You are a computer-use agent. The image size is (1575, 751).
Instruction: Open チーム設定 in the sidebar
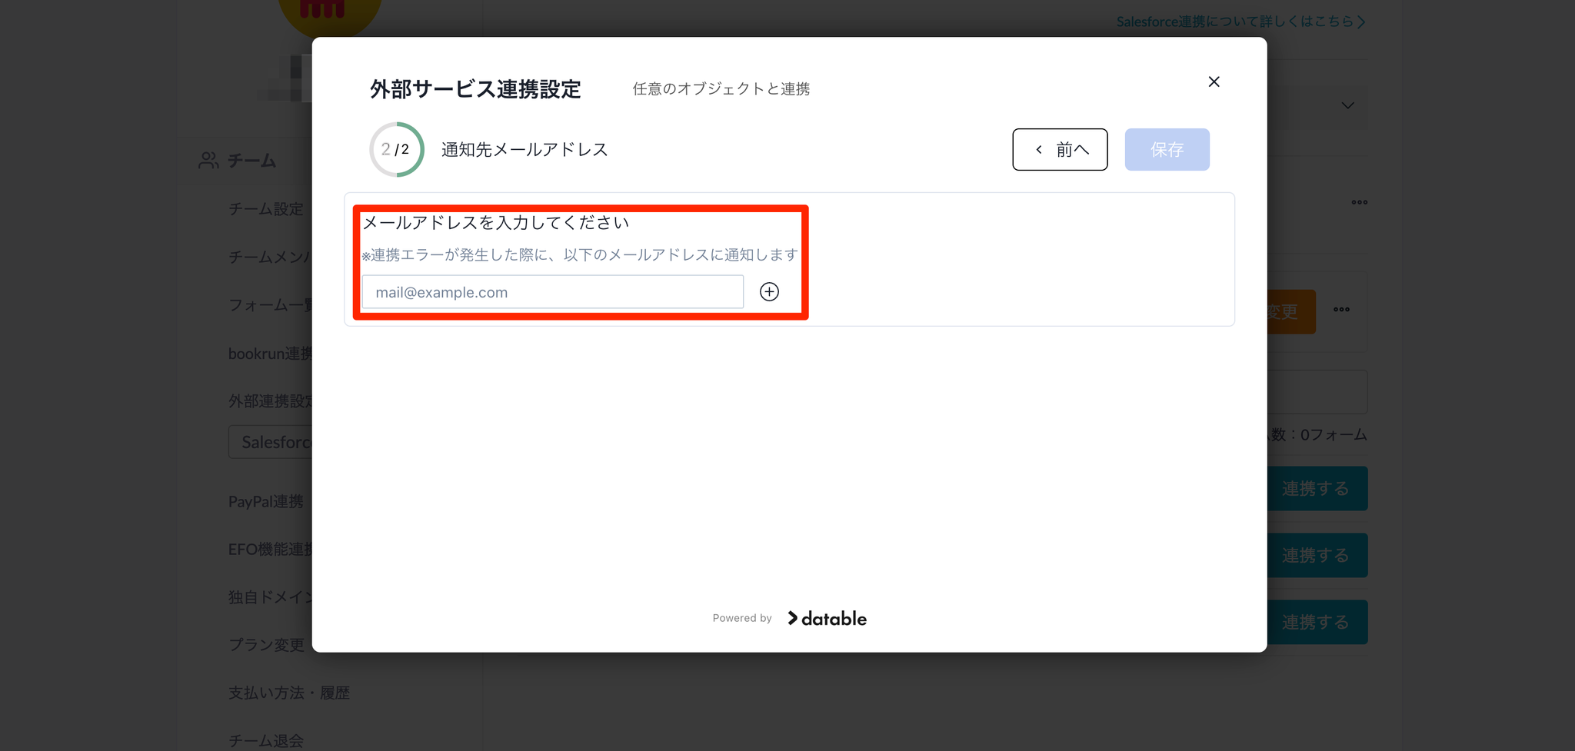(x=266, y=209)
